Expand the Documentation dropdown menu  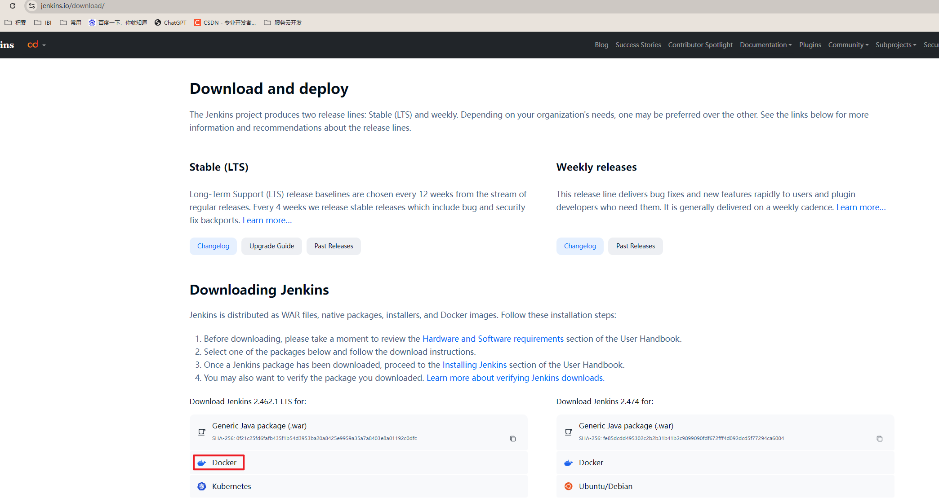766,45
